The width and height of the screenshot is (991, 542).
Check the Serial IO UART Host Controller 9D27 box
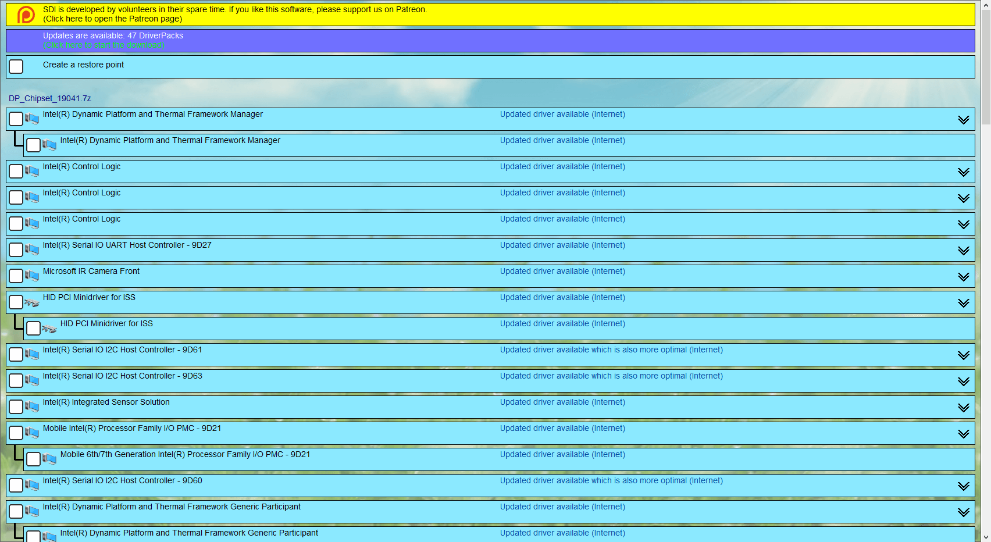point(16,249)
